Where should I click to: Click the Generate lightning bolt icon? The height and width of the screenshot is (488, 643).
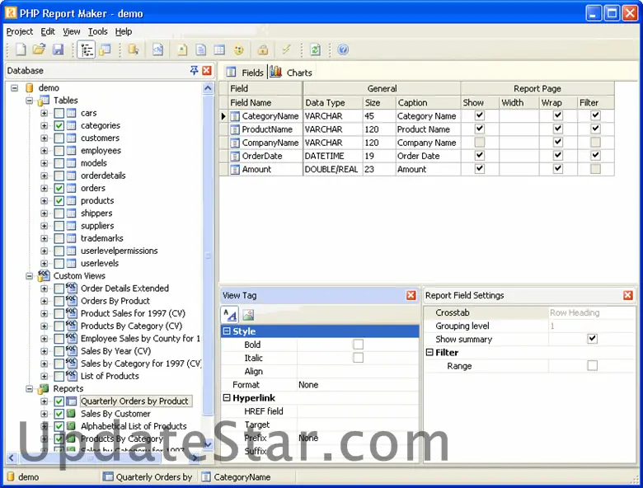(287, 49)
